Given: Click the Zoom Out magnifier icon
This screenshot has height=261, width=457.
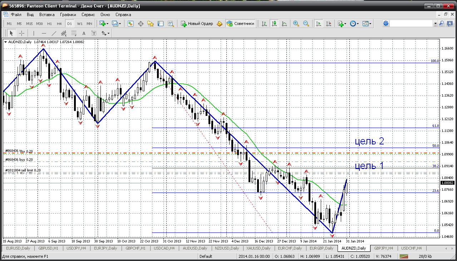Looking at the screenshot, I should click(306, 24).
